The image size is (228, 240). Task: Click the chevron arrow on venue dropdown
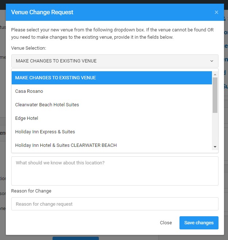tap(212, 61)
